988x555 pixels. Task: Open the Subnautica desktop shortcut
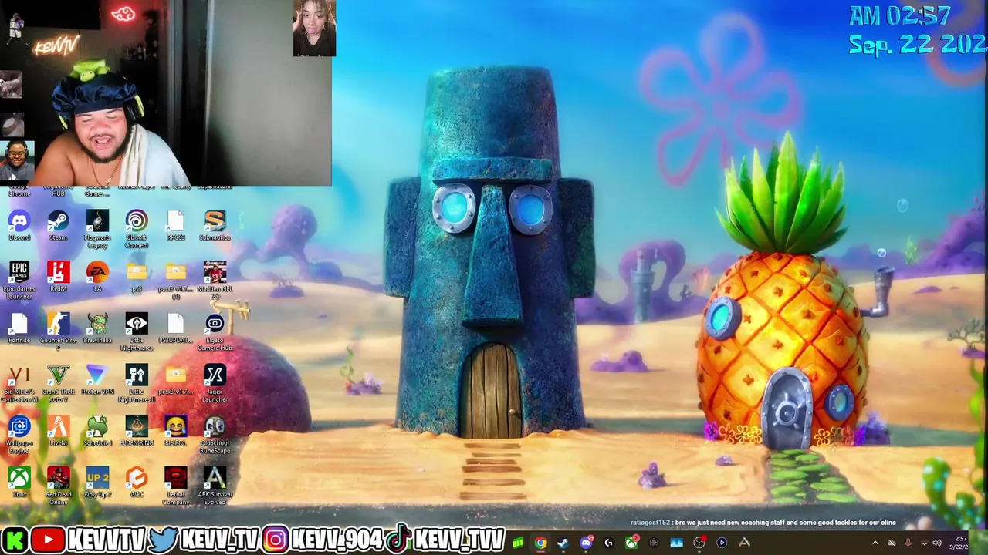[215, 225]
